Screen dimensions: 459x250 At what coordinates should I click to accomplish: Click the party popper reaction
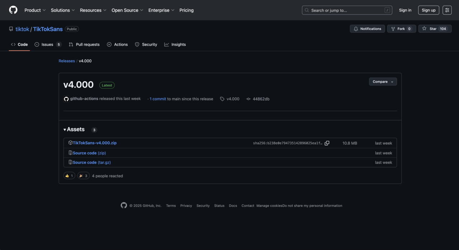coord(84,176)
